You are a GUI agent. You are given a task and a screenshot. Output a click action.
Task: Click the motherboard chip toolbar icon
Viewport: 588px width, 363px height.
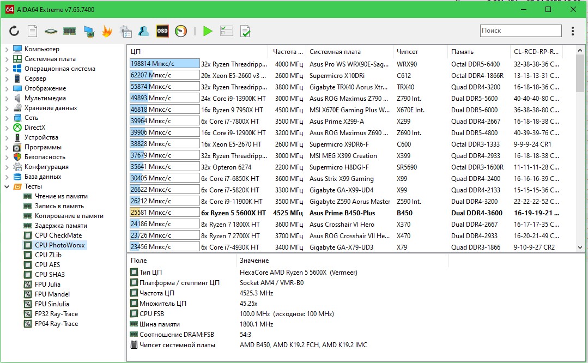[x=51, y=32]
